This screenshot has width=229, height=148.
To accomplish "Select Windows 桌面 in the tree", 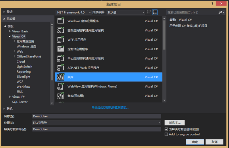I will (x=26, y=46).
